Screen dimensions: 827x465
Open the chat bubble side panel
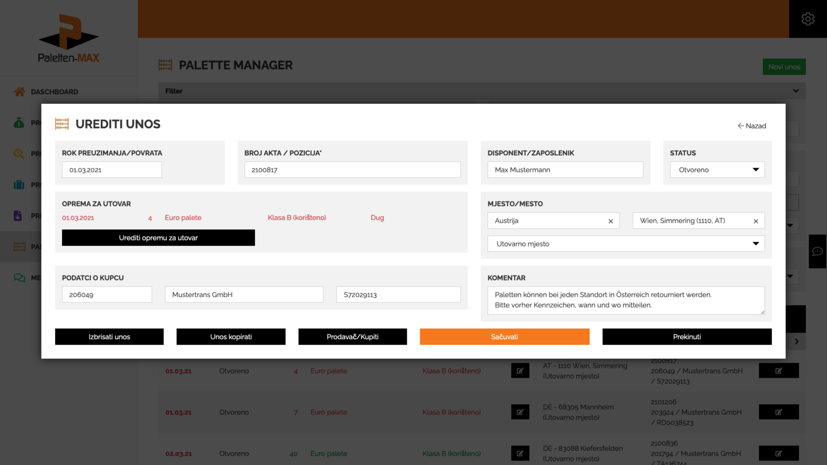817,251
